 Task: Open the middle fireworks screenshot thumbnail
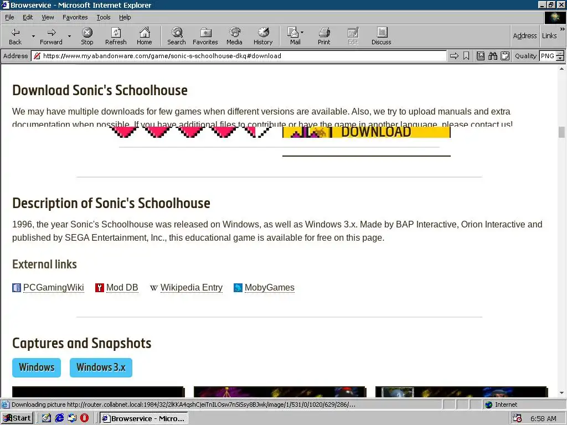(280, 392)
